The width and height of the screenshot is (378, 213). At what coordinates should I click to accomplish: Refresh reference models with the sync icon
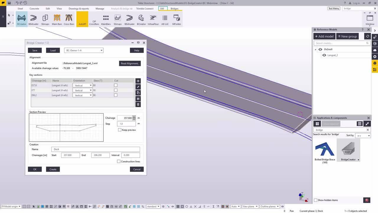[367, 36]
